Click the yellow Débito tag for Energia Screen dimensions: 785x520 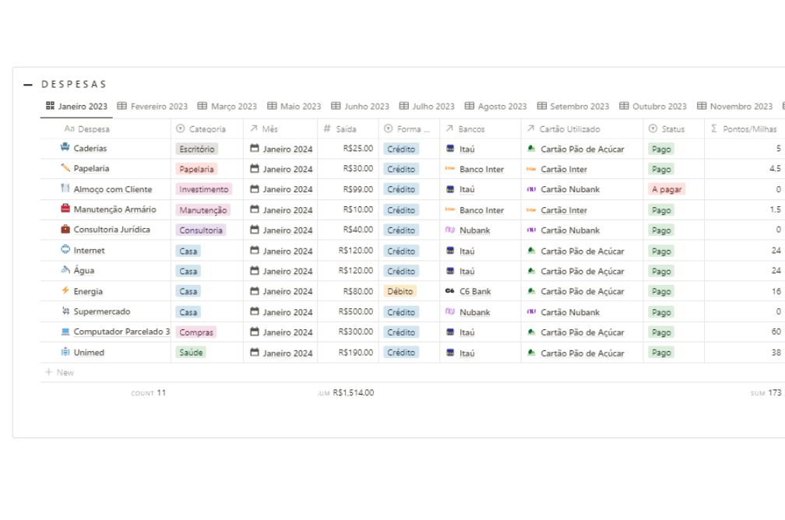pos(400,291)
